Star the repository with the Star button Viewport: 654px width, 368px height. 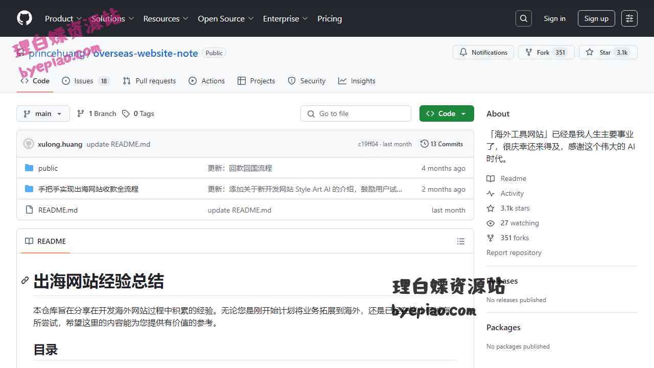click(608, 52)
